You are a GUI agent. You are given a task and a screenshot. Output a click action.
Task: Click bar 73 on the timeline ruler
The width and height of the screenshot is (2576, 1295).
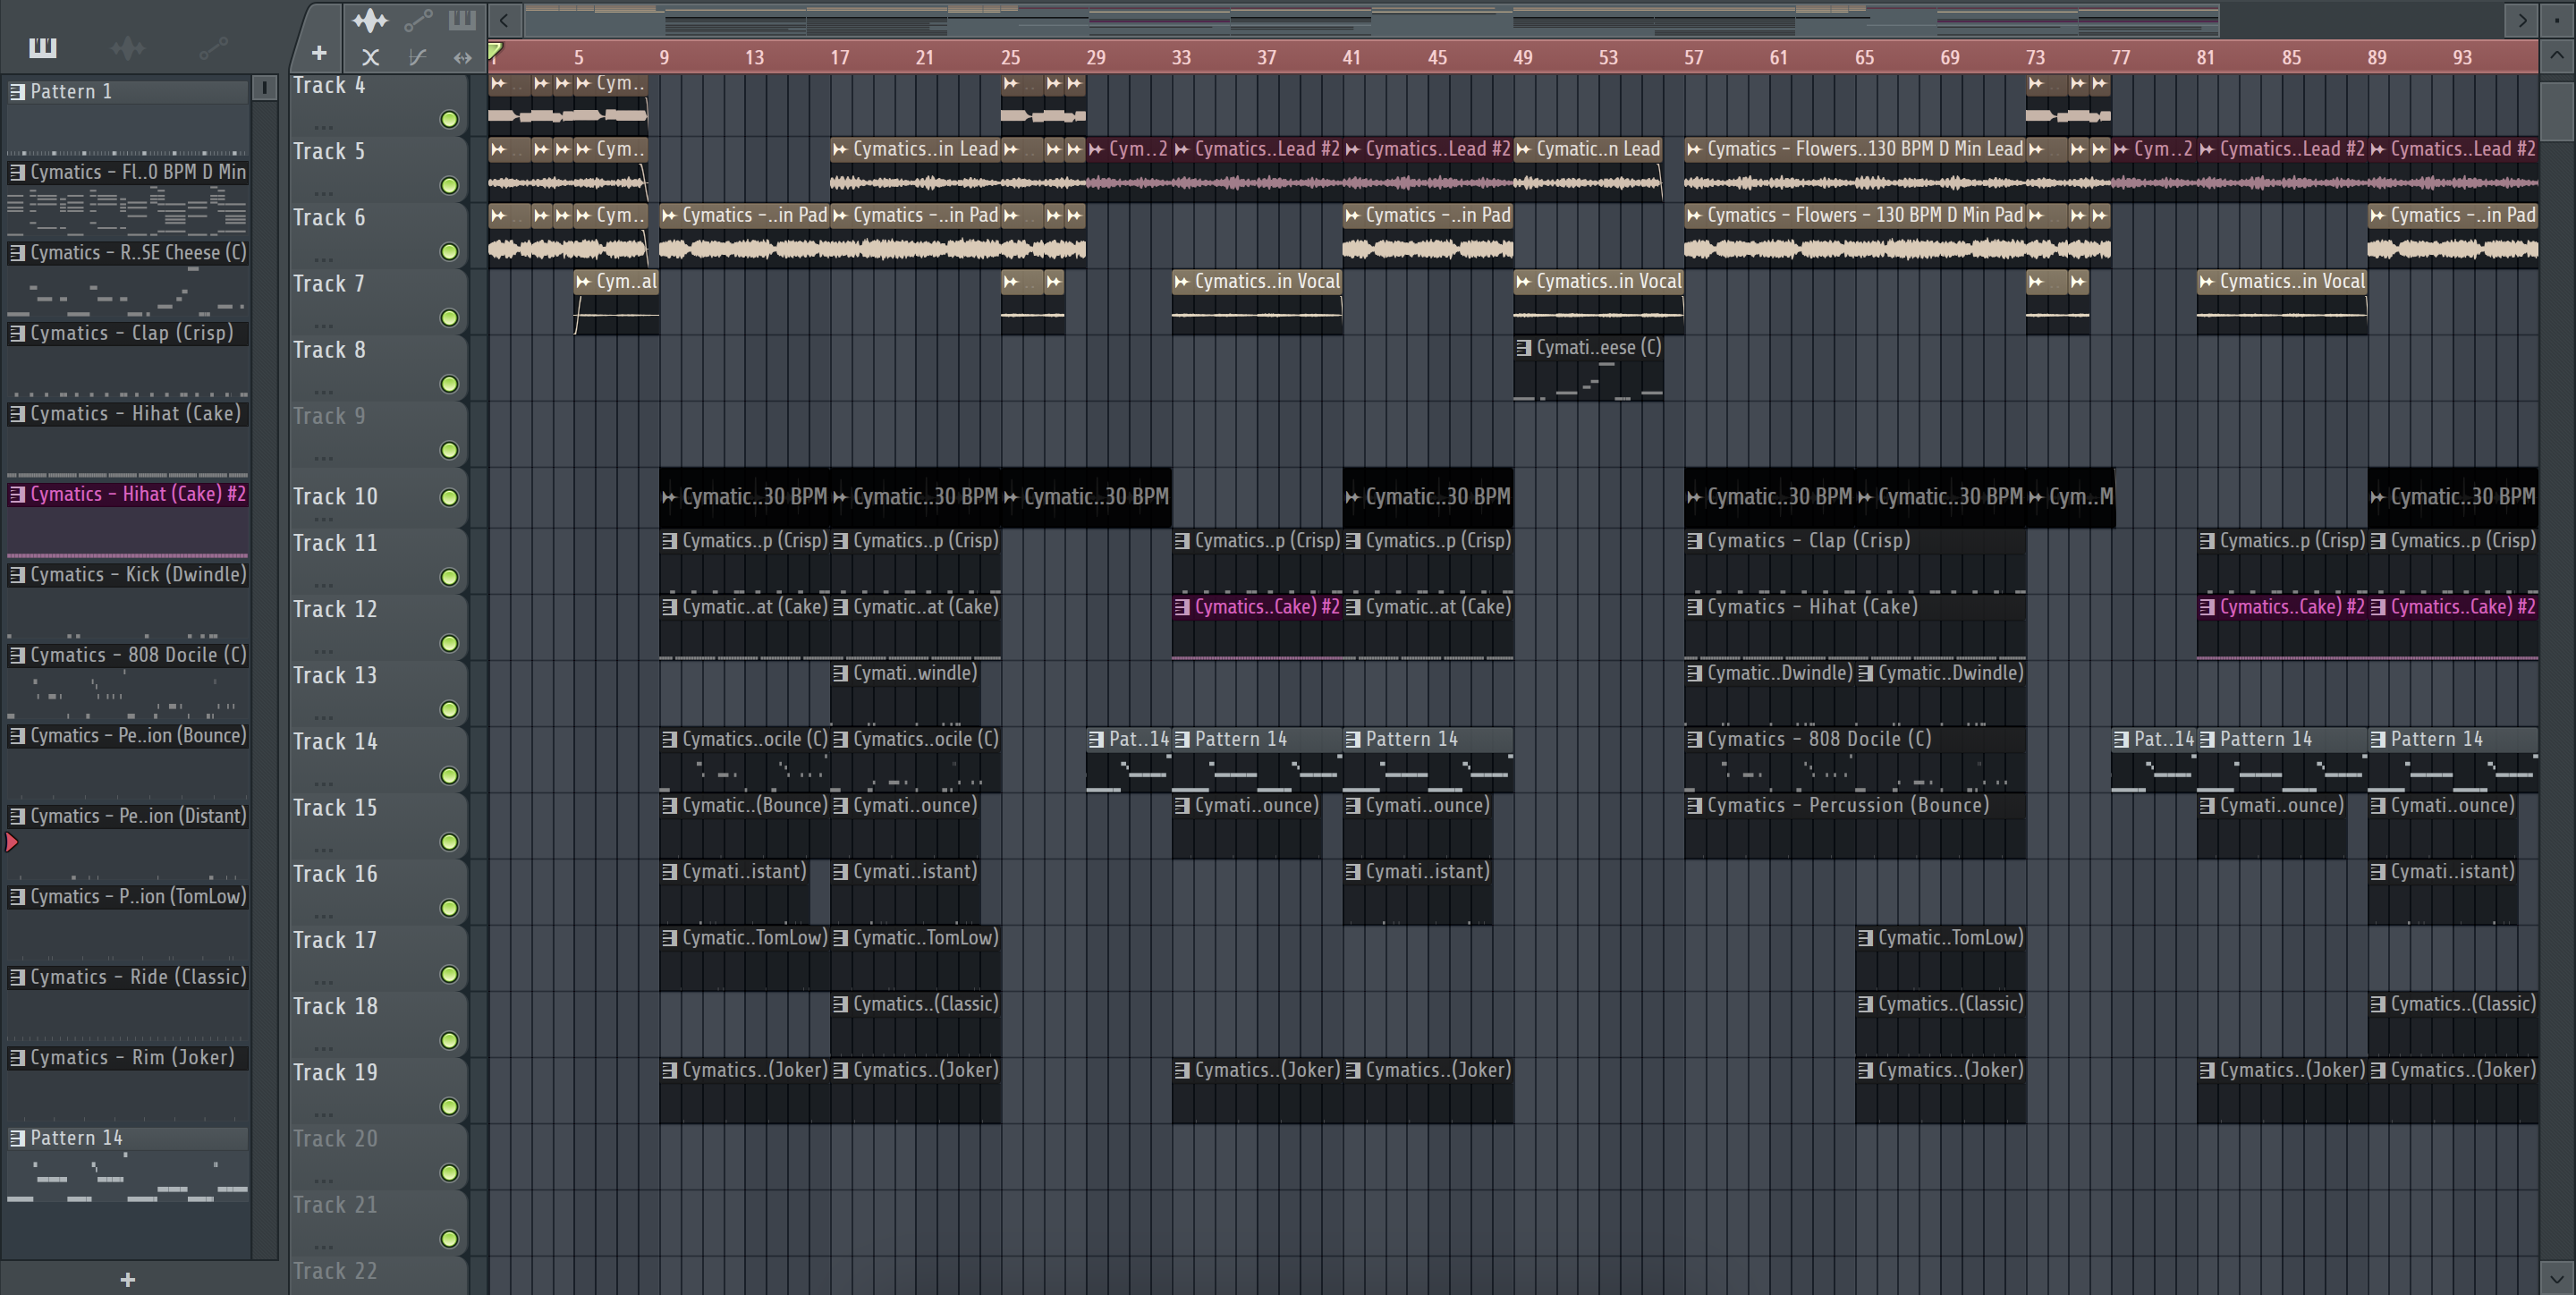click(2035, 58)
